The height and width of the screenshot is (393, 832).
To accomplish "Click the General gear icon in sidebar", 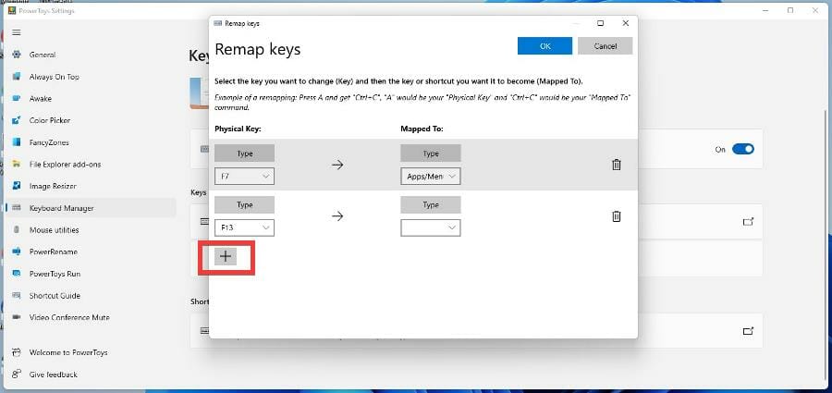I will click(17, 55).
